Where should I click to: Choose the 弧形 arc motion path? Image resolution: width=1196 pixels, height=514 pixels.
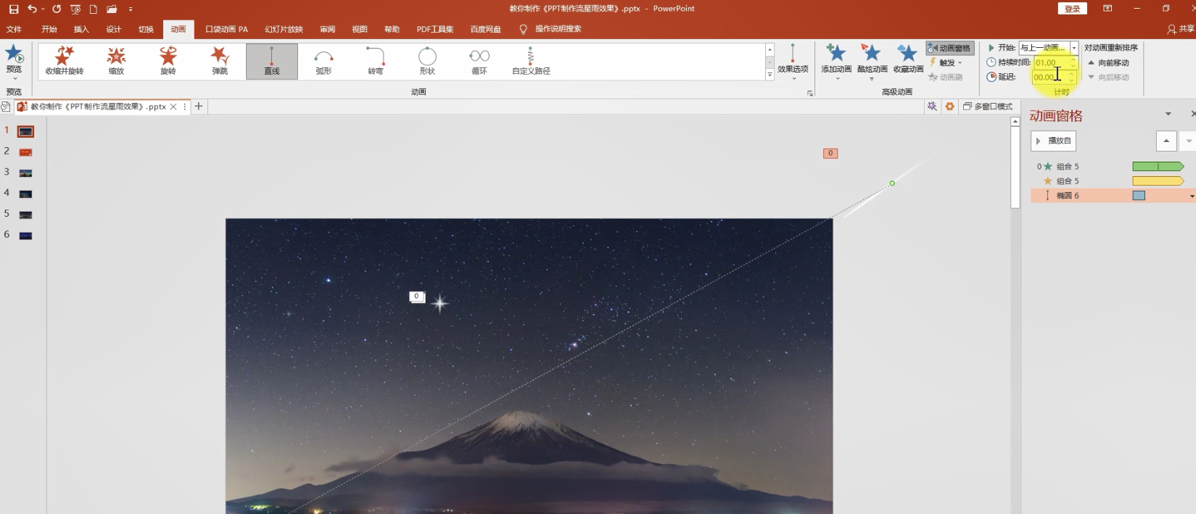point(323,61)
